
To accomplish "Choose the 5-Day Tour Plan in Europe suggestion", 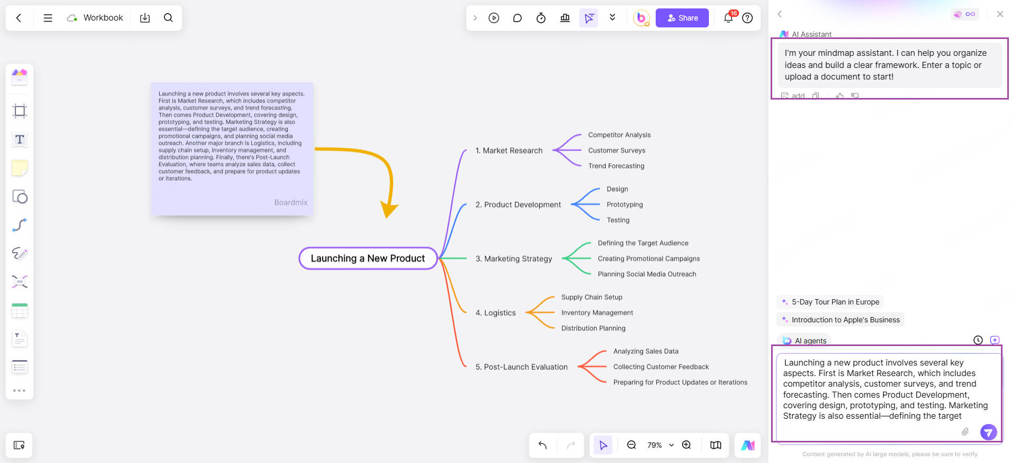I will [x=830, y=302].
